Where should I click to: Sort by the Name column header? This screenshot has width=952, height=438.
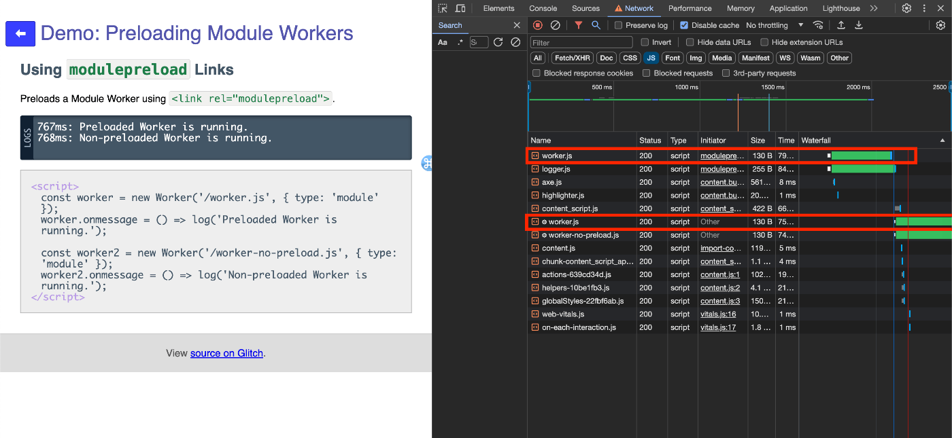tap(582, 141)
